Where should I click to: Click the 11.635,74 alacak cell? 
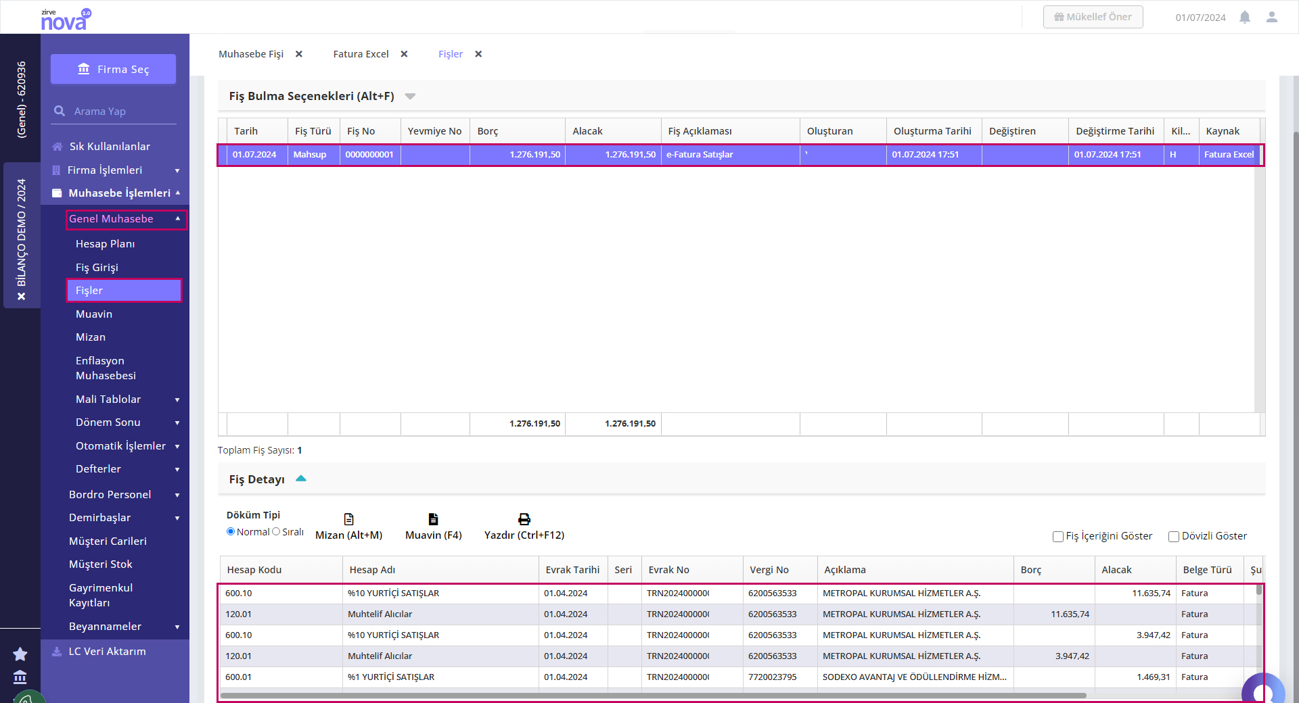click(x=1135, y=593)
